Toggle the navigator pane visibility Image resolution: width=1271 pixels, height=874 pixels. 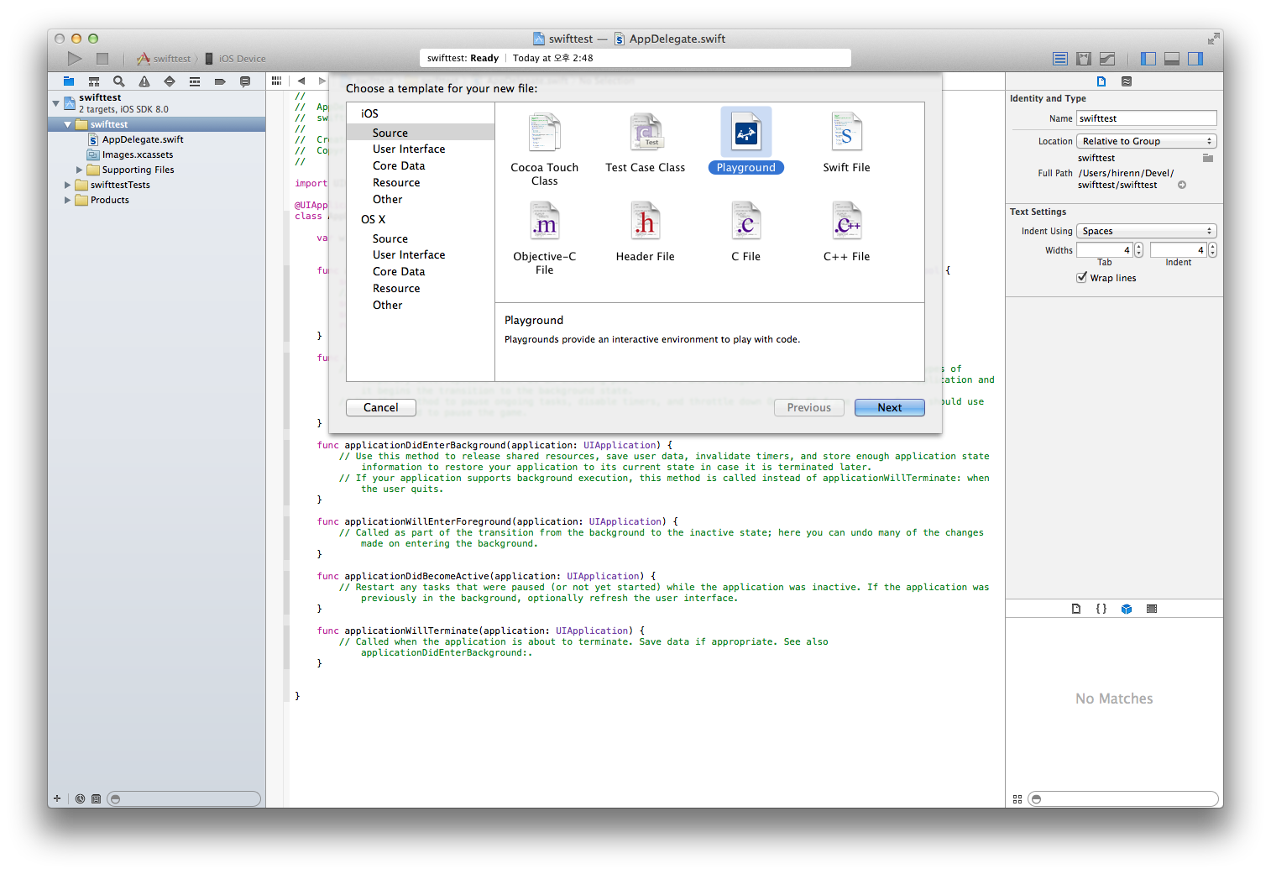click(1148, 59)
